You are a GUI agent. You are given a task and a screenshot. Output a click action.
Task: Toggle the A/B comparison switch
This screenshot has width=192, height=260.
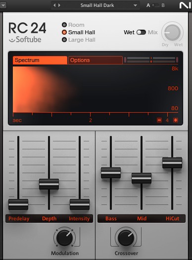coord(155,5)
